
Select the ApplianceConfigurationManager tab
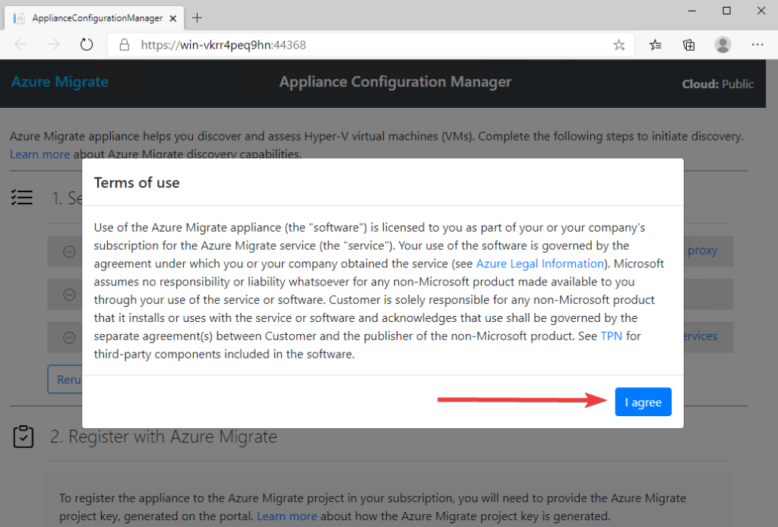tap(94, 18)
